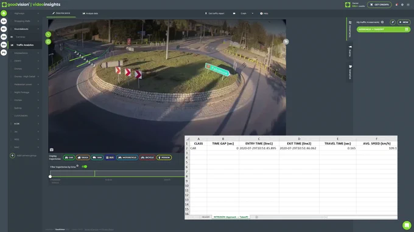This screenshot has height=232, width=414.
Task: Toggle BICYCLE trajectory display
Action: [147, 157]
